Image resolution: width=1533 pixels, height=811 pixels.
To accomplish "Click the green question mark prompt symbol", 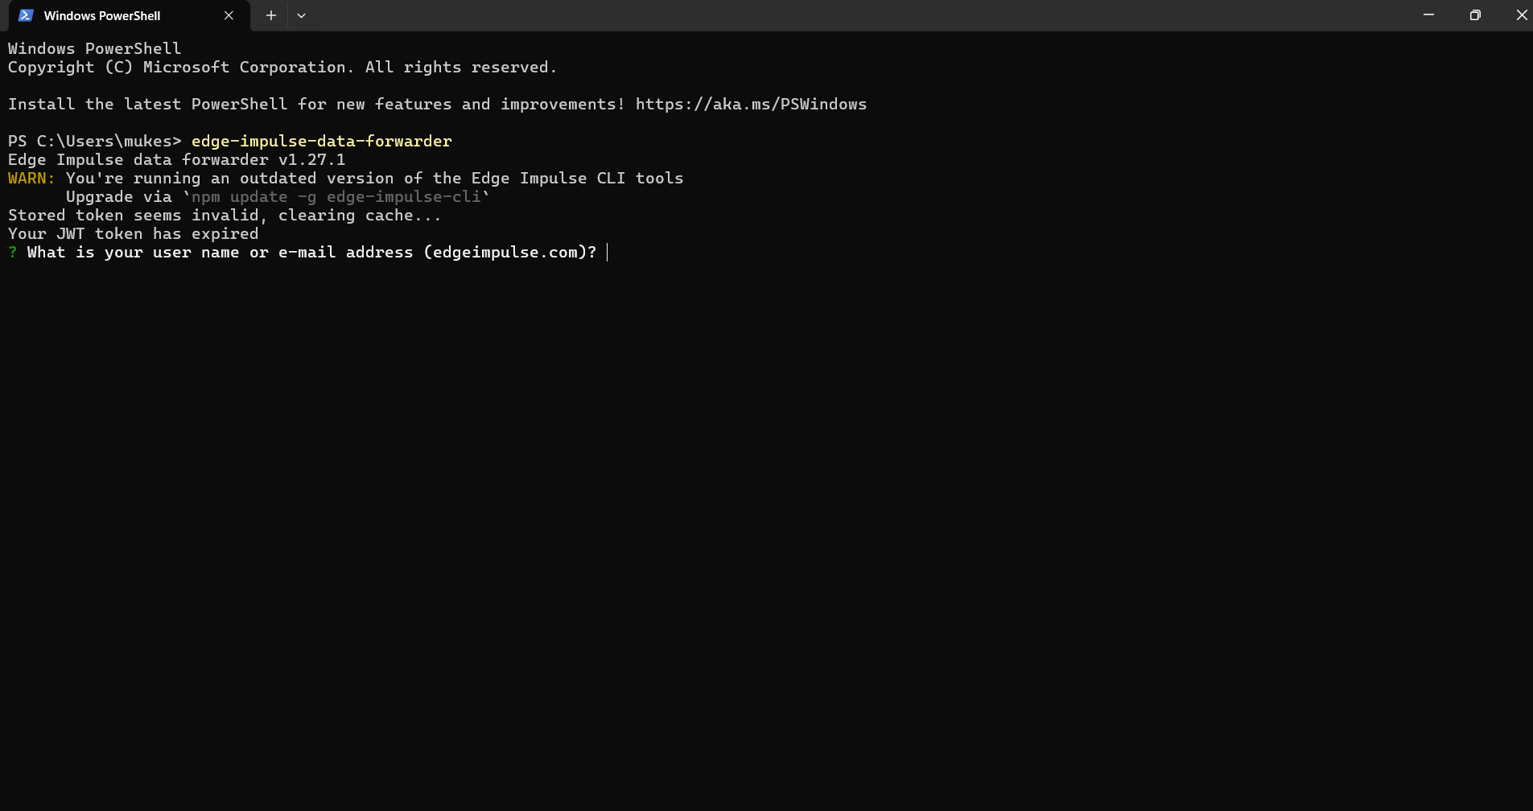I will click(13, 253).
